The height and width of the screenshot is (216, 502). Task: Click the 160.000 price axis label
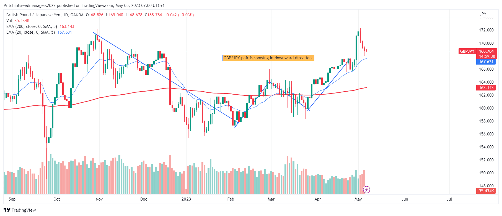pyautogui.click(x=486, y=108)
